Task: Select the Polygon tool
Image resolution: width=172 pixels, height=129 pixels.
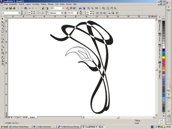Action: [x=2, y=39]
